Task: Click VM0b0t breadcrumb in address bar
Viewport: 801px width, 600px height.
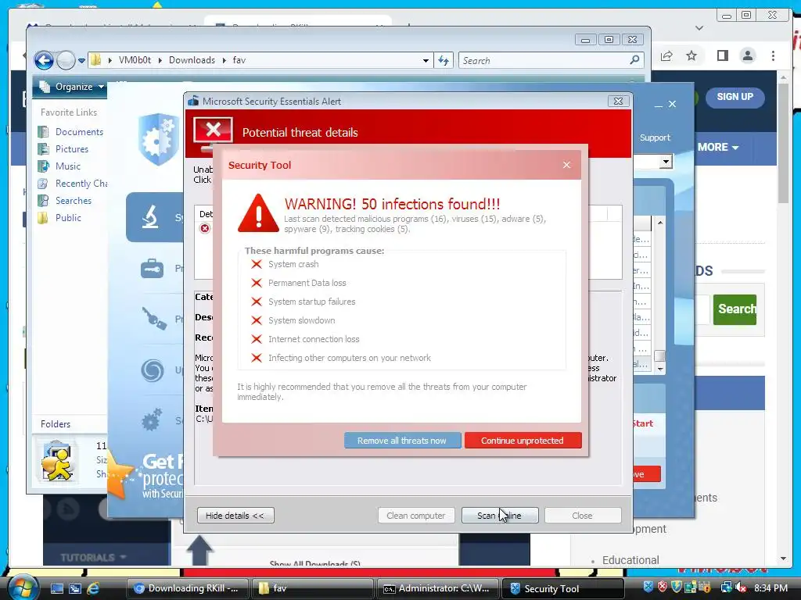Action: pos(135,60)
